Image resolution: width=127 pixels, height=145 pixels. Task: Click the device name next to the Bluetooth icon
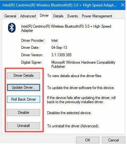point(66,28)
